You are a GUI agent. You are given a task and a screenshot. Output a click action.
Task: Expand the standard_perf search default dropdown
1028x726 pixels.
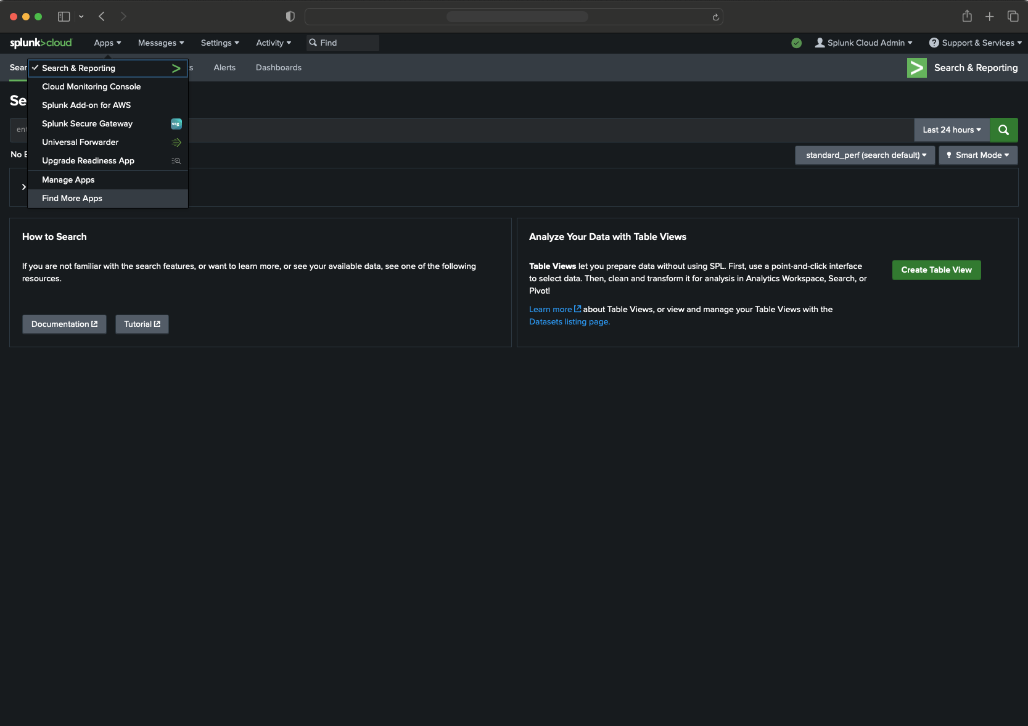click(x=865, y=155)
